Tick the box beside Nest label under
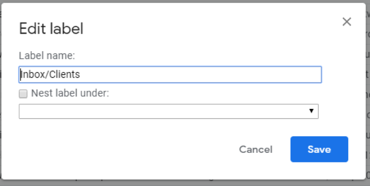Viewport: 370px width, 186px height. coord(23,94)
